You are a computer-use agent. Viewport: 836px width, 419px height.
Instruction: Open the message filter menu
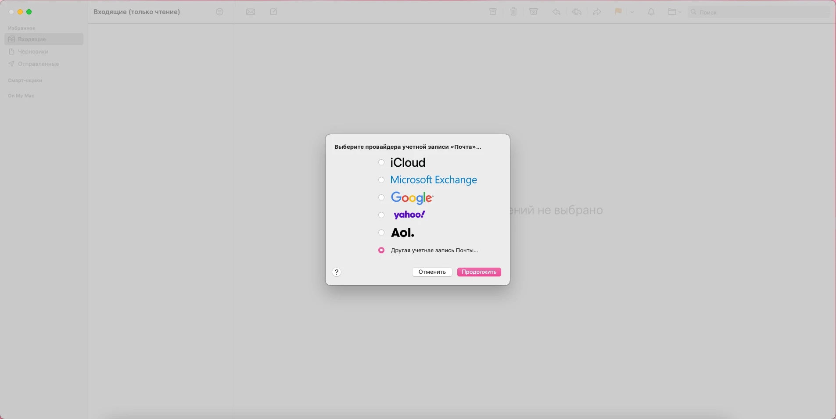[x=219, y=12]
